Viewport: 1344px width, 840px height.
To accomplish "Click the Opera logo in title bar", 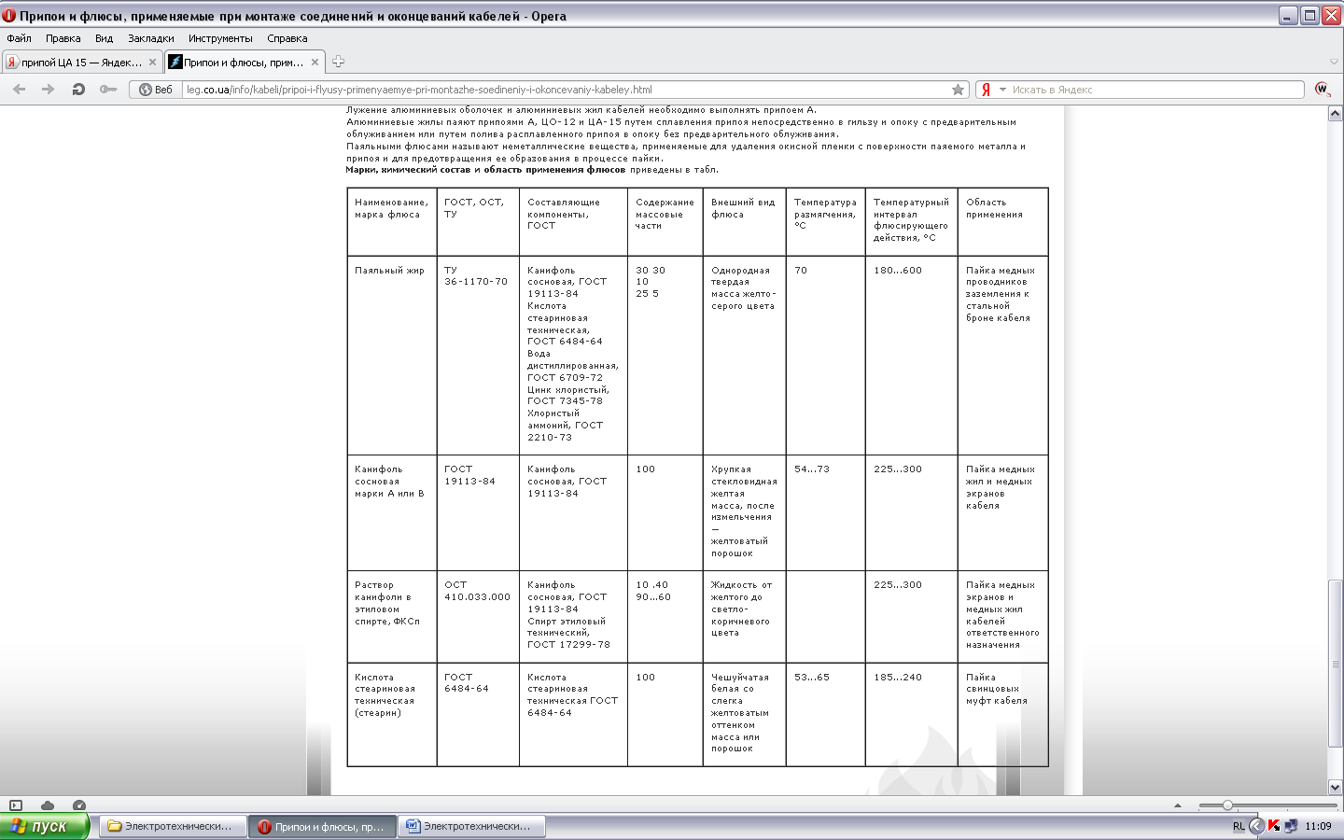I will coord(9,15).
